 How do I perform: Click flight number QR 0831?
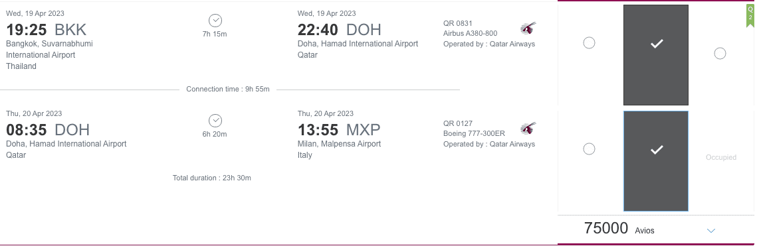coord(458,23)
